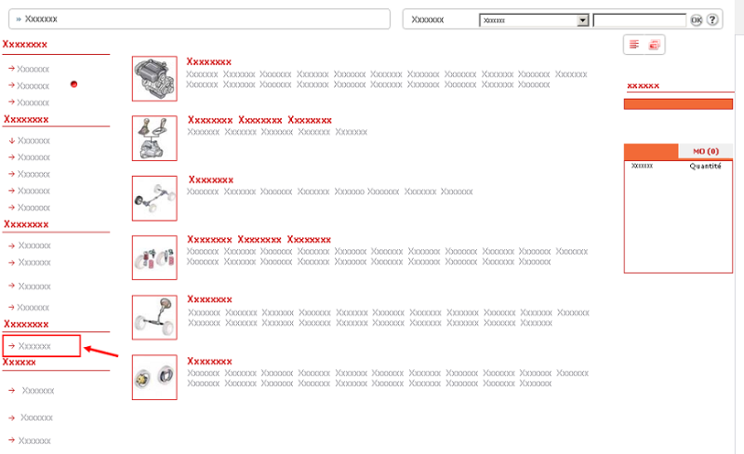Click the heading beside the axle thumbnail

click(211, 180)
